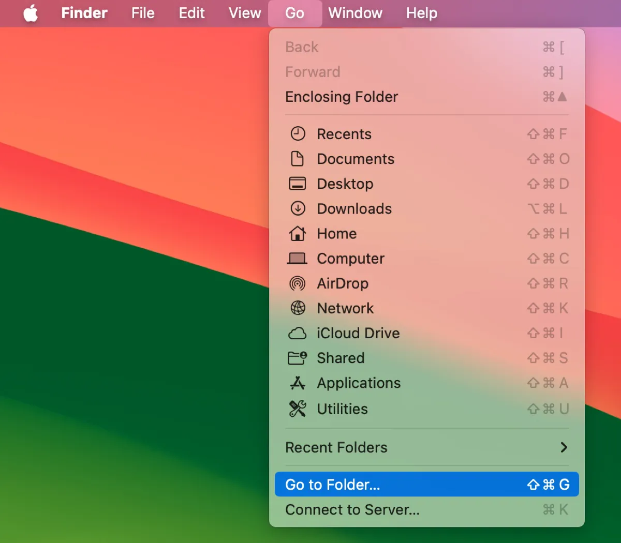
Task: Click the Computer laptop icon
Action: coord(298,258)
